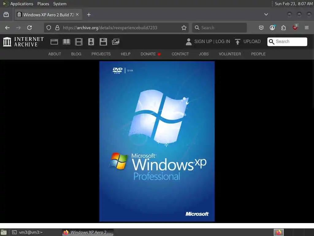Open the Audio (speaker) media icon
314x236 pixels.
pyautogui.click(x=91, y=42)
